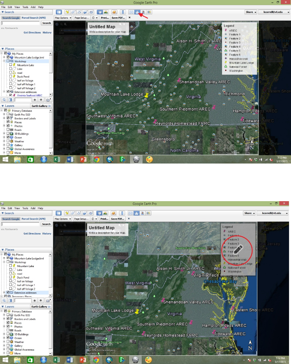Open the View menu in upper window
Viewport: 291px width, 364px height.
coord(17,7)
